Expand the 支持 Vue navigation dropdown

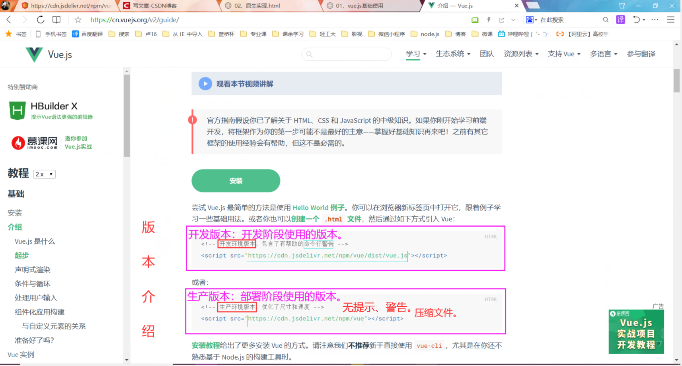click(564, 54)
